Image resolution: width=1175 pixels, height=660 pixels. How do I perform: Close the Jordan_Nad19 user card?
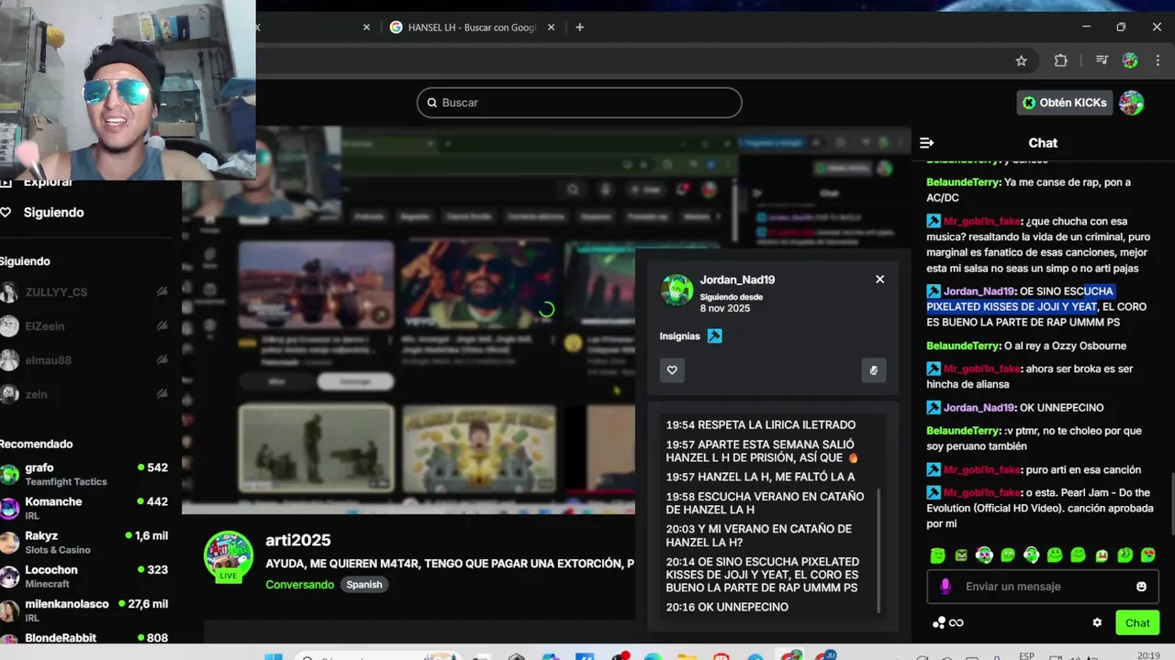click(879, 280)
